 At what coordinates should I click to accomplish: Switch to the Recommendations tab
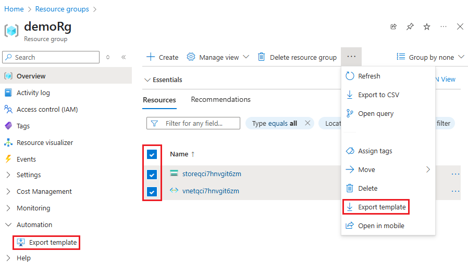221,100
